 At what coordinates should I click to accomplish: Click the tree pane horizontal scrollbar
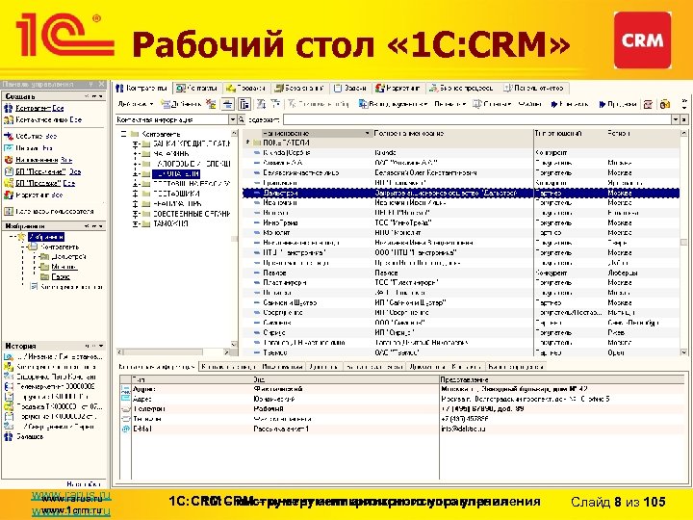[x=174, y=352]
